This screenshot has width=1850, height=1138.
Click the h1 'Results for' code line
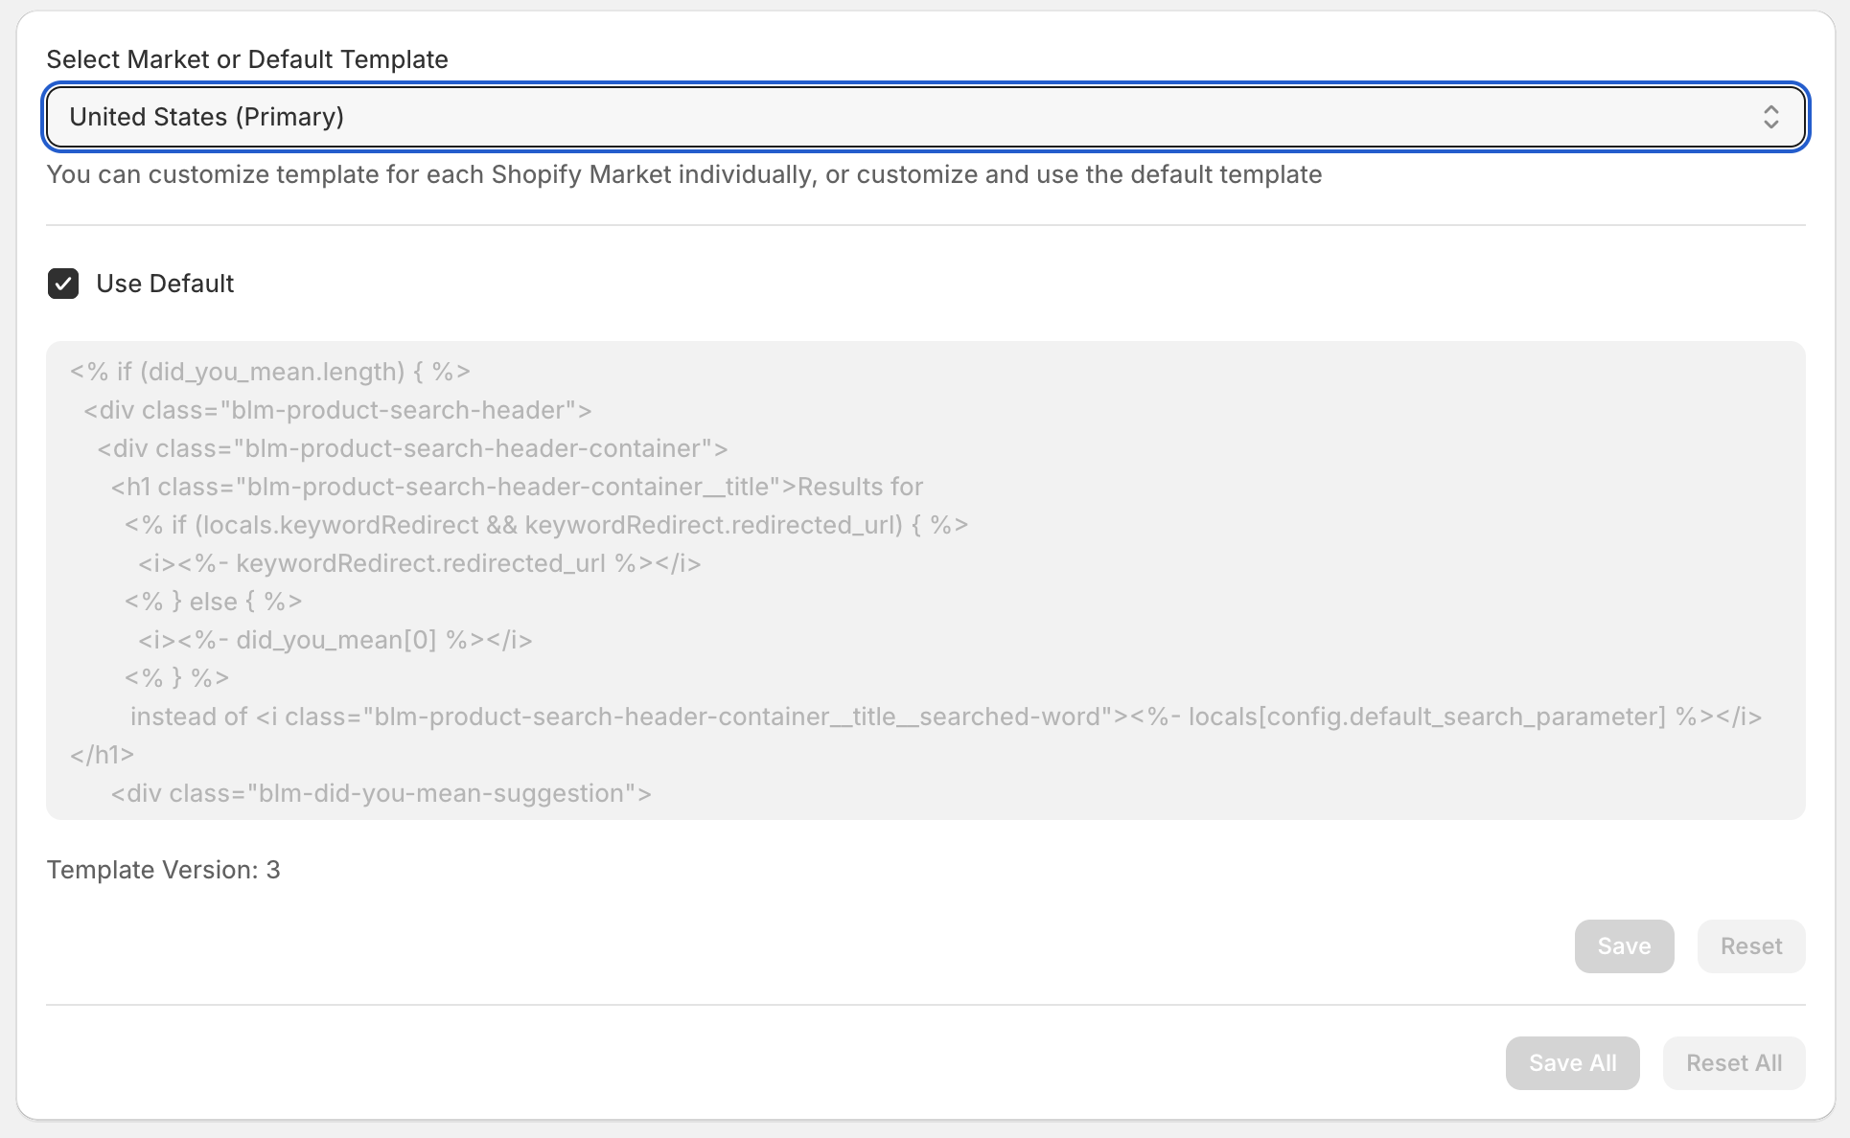coord(517,487)
